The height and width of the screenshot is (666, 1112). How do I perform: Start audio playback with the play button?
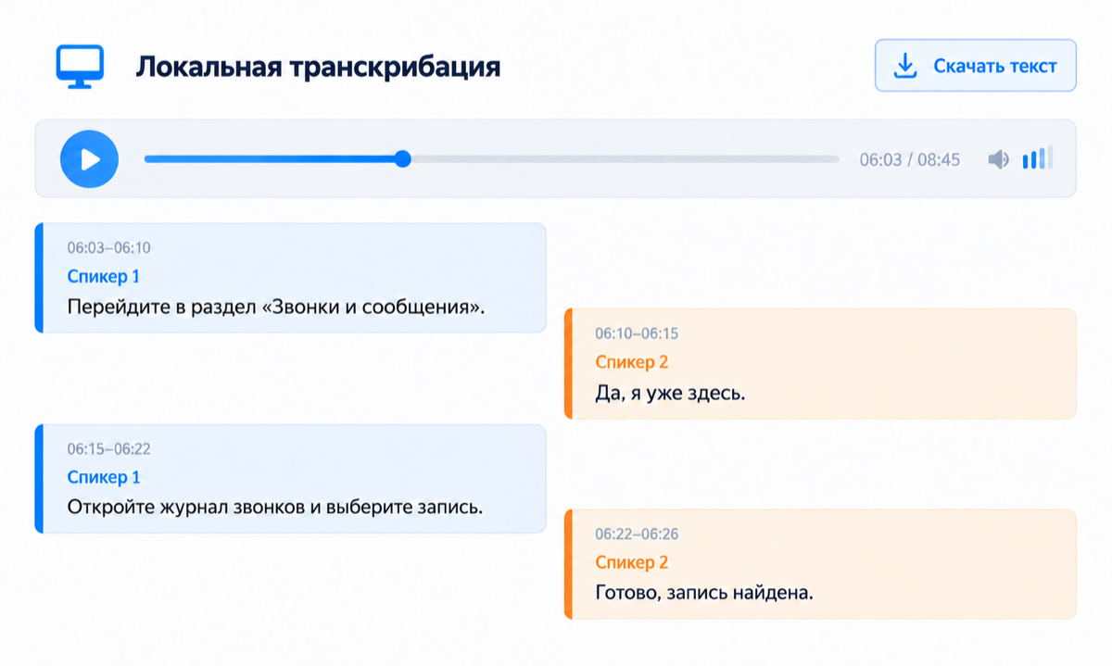(89, 159)
